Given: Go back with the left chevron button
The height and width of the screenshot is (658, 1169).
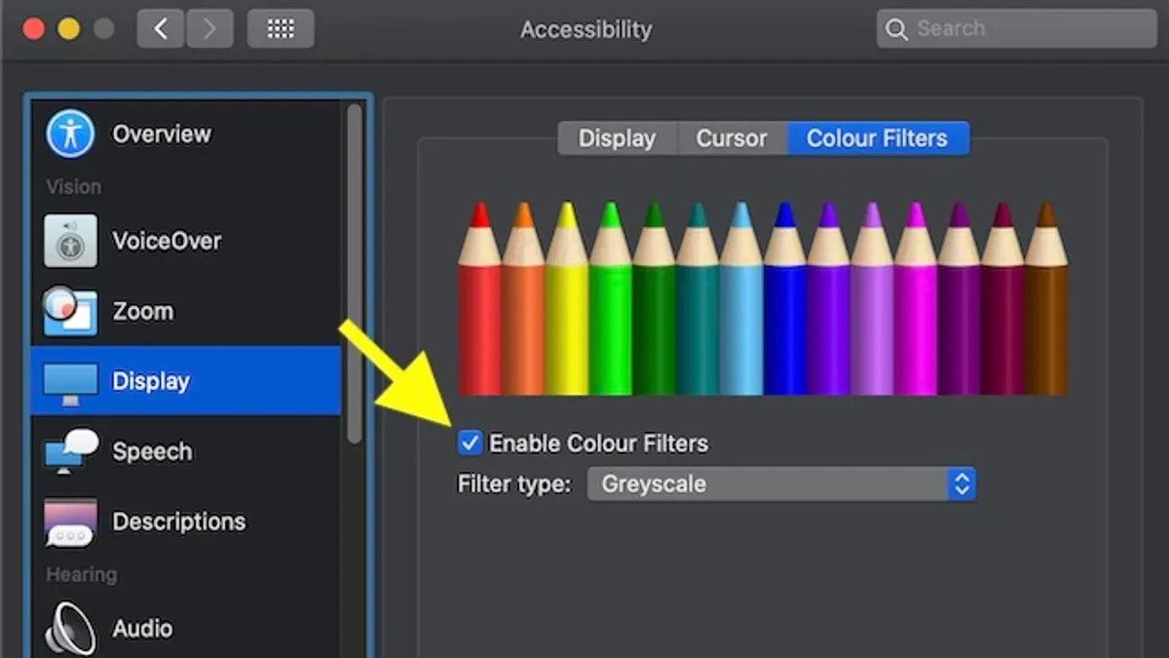Looking at the screenshot, I should tap(161, 29).
